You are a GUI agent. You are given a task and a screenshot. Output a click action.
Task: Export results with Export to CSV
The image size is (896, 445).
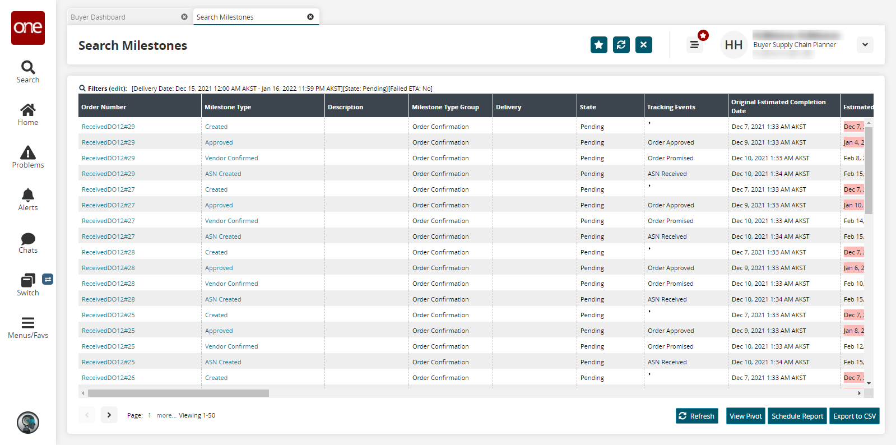tap(854, 416)
